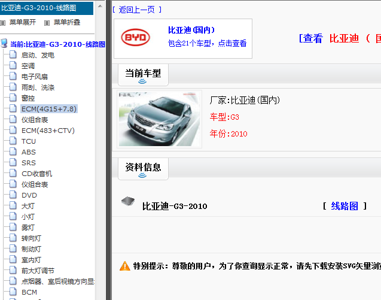
Task: Select 雾灯 in tree
Action: (x=28, y=228)
